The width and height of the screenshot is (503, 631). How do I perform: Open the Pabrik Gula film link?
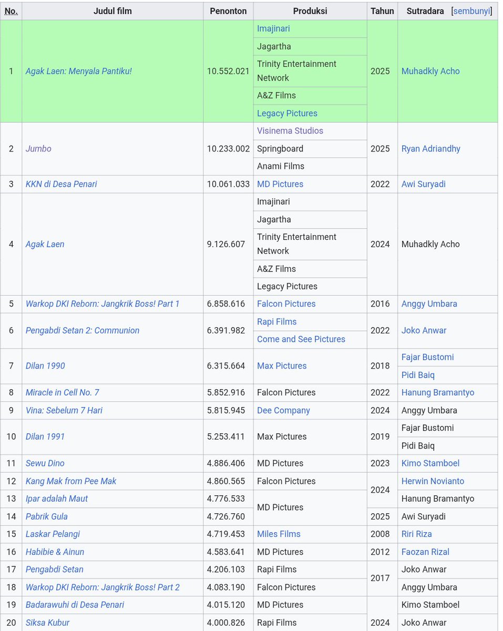(x=47, y=516)
